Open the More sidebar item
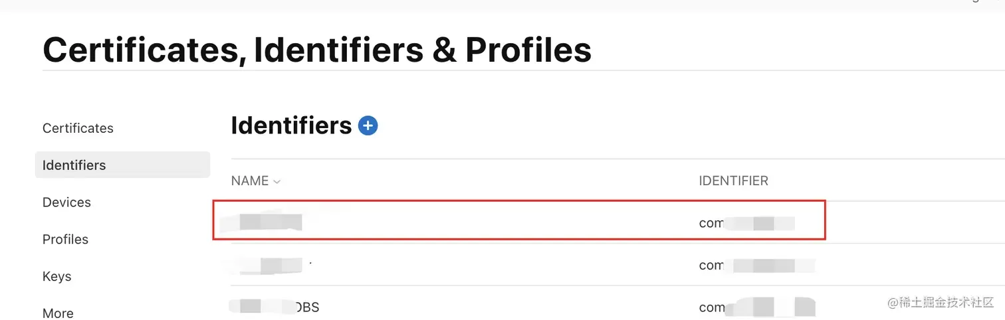1005x320 pixels. coord(58,313)
